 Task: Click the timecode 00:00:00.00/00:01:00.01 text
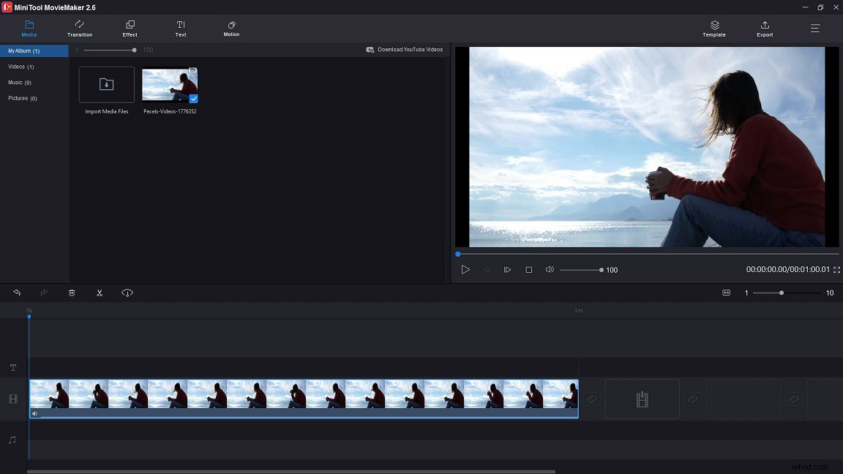tap(787, 269)
